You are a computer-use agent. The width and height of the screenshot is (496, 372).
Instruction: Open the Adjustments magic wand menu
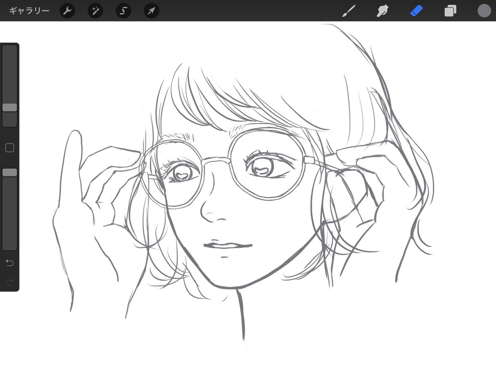95,11
